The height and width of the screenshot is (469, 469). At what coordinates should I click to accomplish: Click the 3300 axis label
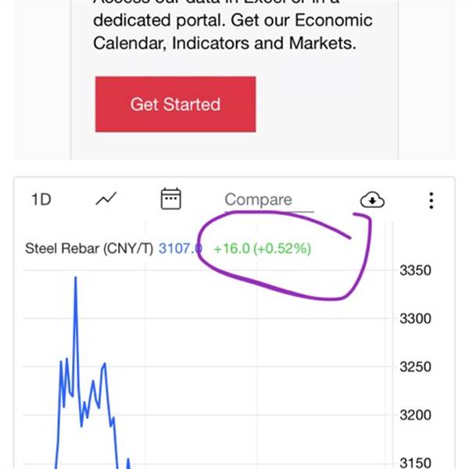point(416,319)
